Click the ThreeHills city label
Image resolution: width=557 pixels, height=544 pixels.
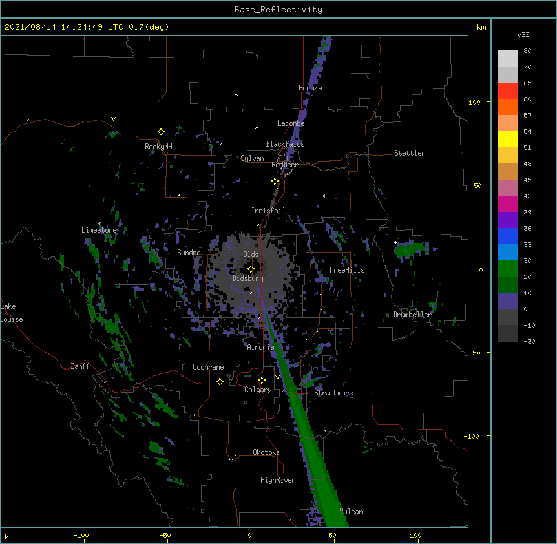click(345, 270)
